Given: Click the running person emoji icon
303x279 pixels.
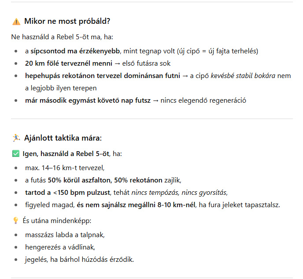Looking at the screenshot, I should coord(16,138).
